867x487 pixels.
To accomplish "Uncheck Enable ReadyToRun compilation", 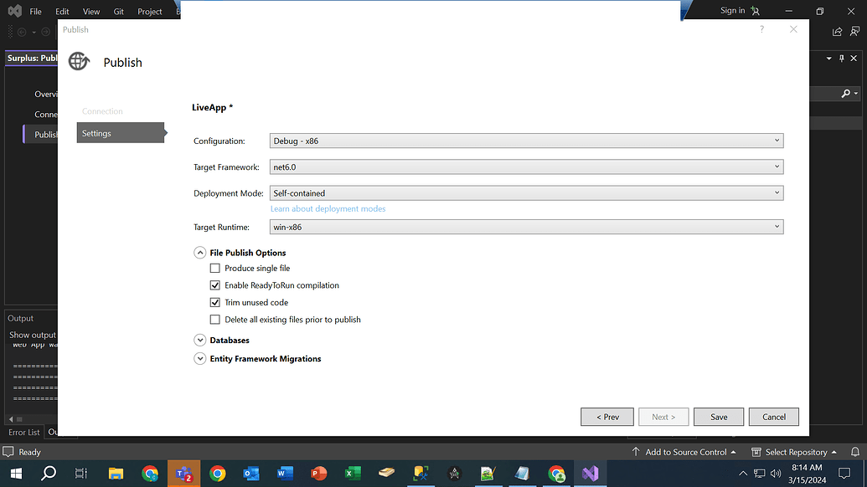I will [215, 285].
